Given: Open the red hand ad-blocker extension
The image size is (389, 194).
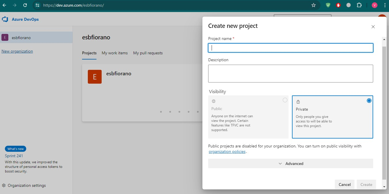Looking at the screenshot, I should click(x=338, y=5).
